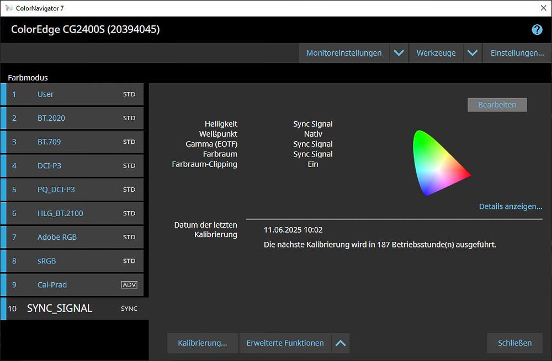Click the Weißpunkt value Nativ
The width and height of the screenshot is (552, 361).
(313, 134)
